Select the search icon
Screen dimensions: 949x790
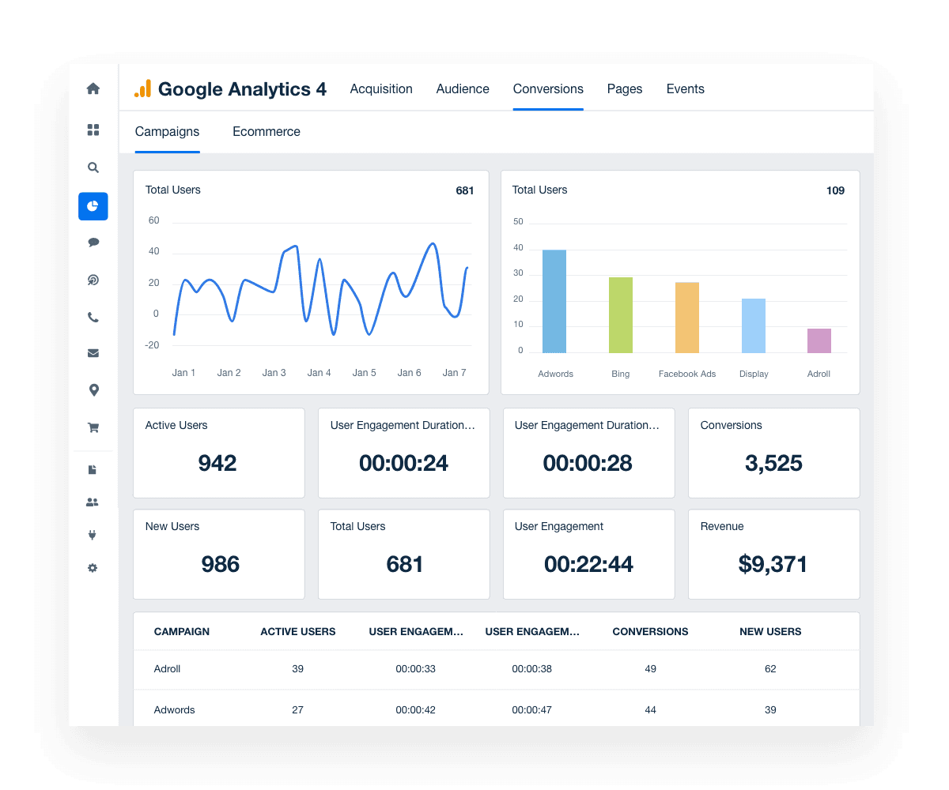(93, 167)
